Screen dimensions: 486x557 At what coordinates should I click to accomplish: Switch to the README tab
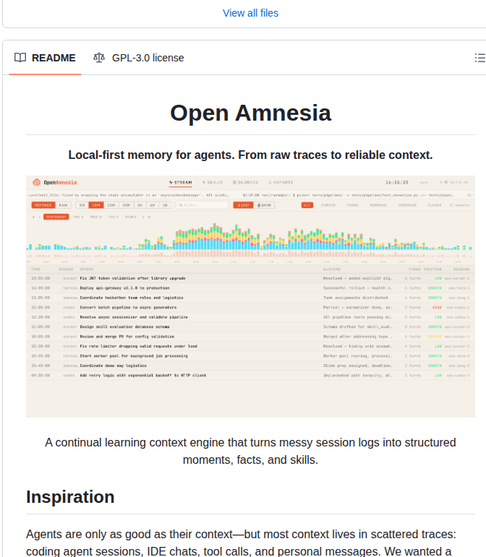point(45,58)
